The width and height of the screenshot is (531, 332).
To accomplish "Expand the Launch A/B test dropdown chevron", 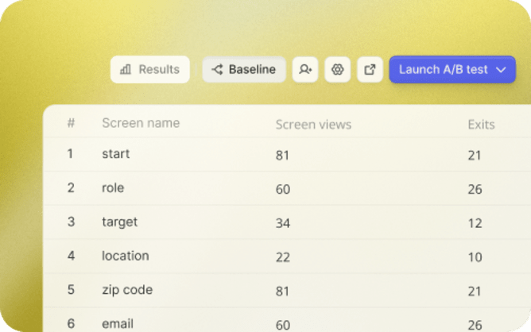I will [501, 70].
